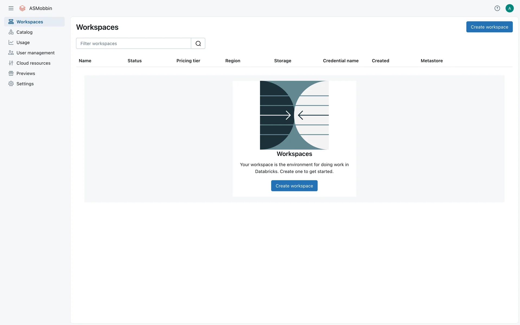Click the top-right Create workspace button
This screenshot has width=520, height=325.
(489, 27)
